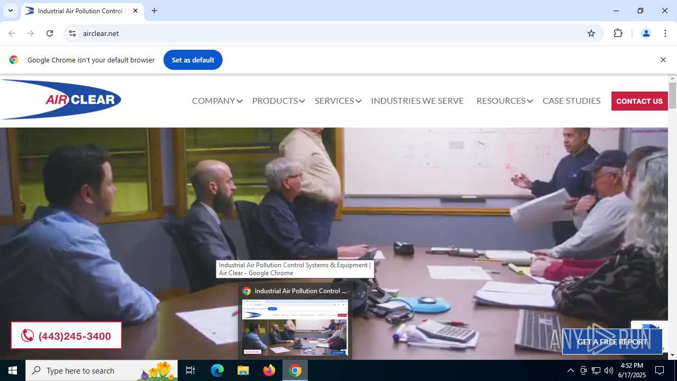Expand the PRODUCTS menu
The height and width of the screenshot is (381, 677).
tap(278, 101)
